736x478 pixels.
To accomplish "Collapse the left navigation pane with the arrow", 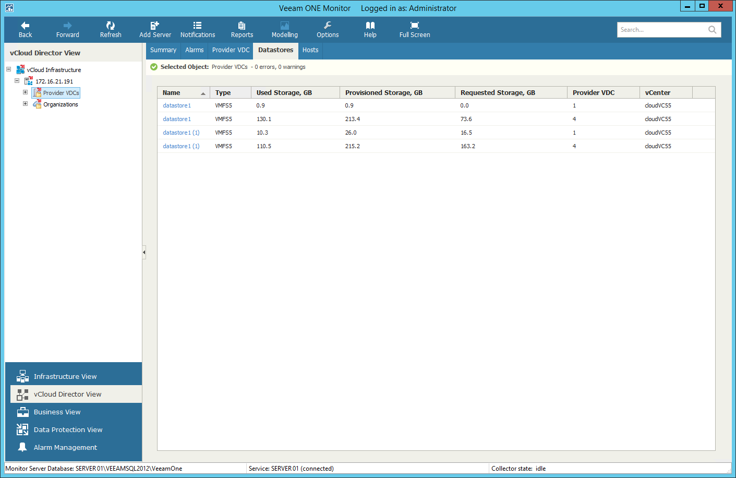I will click(x=144, y=252).
